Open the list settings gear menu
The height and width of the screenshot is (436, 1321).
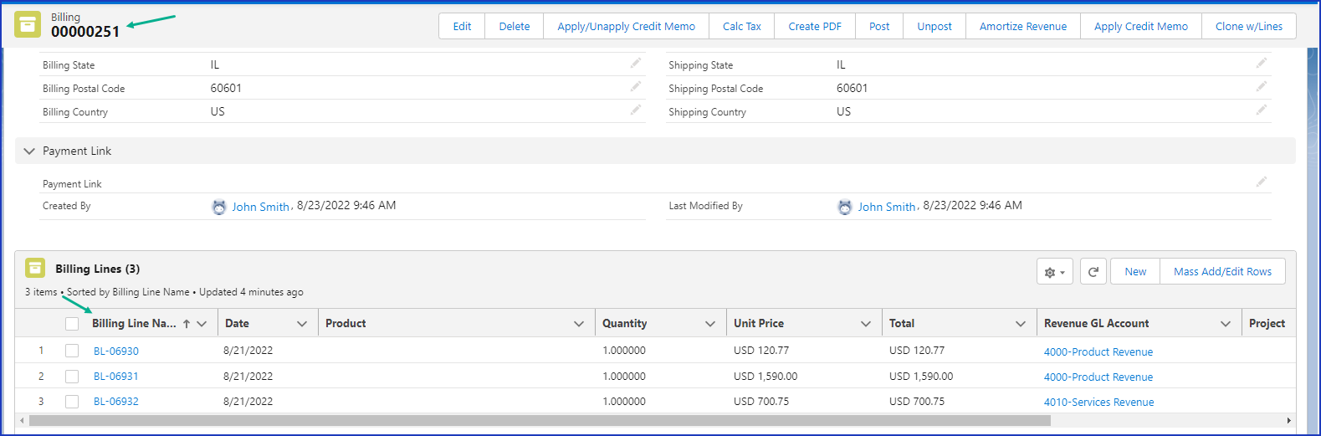tap(1054, 272)
